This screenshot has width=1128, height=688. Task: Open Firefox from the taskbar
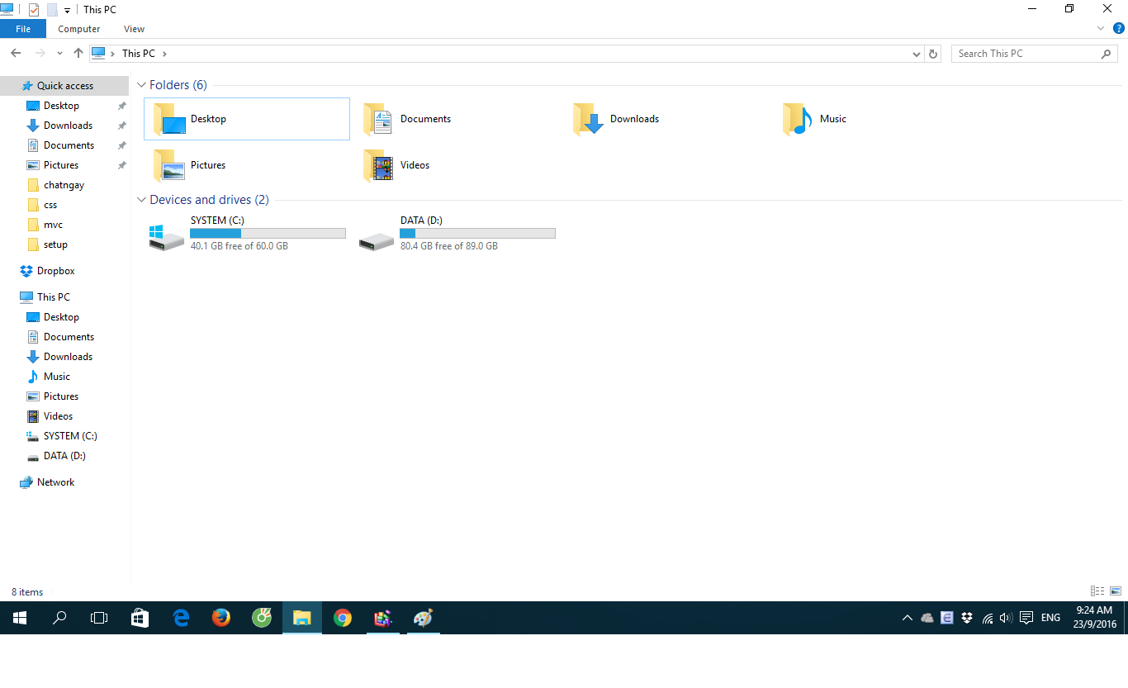click(220, 618)
